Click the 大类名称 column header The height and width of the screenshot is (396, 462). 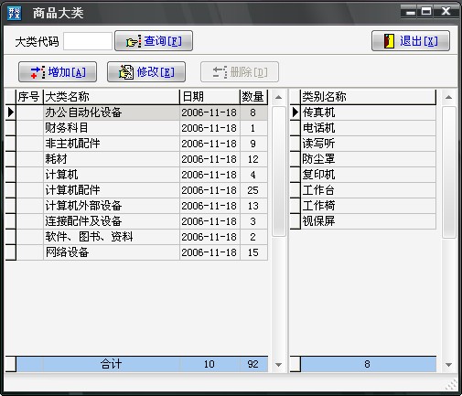pos(112,97)
